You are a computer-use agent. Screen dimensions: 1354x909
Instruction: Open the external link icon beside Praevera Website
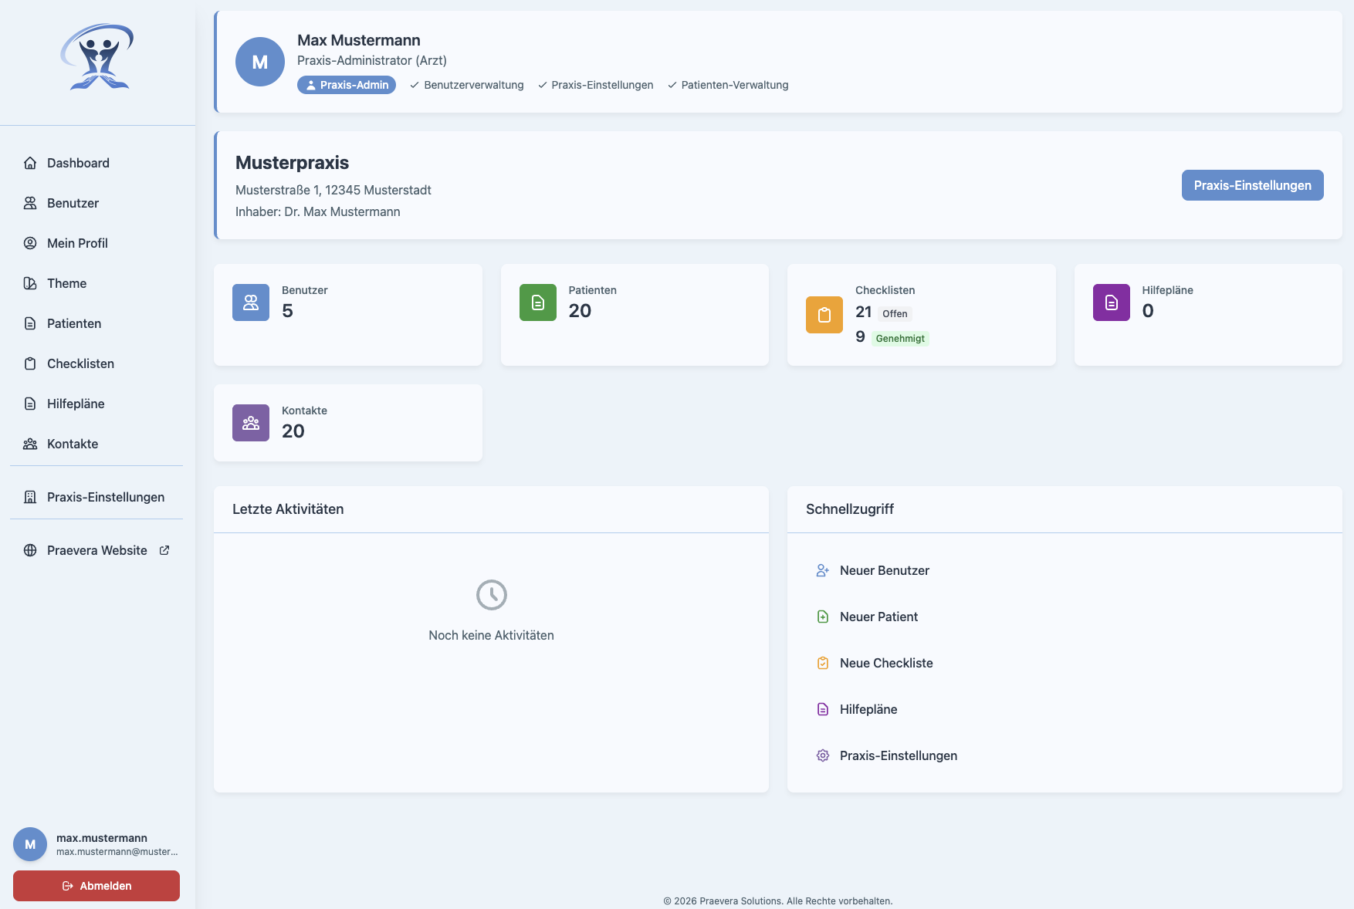[x=164, y=550]
